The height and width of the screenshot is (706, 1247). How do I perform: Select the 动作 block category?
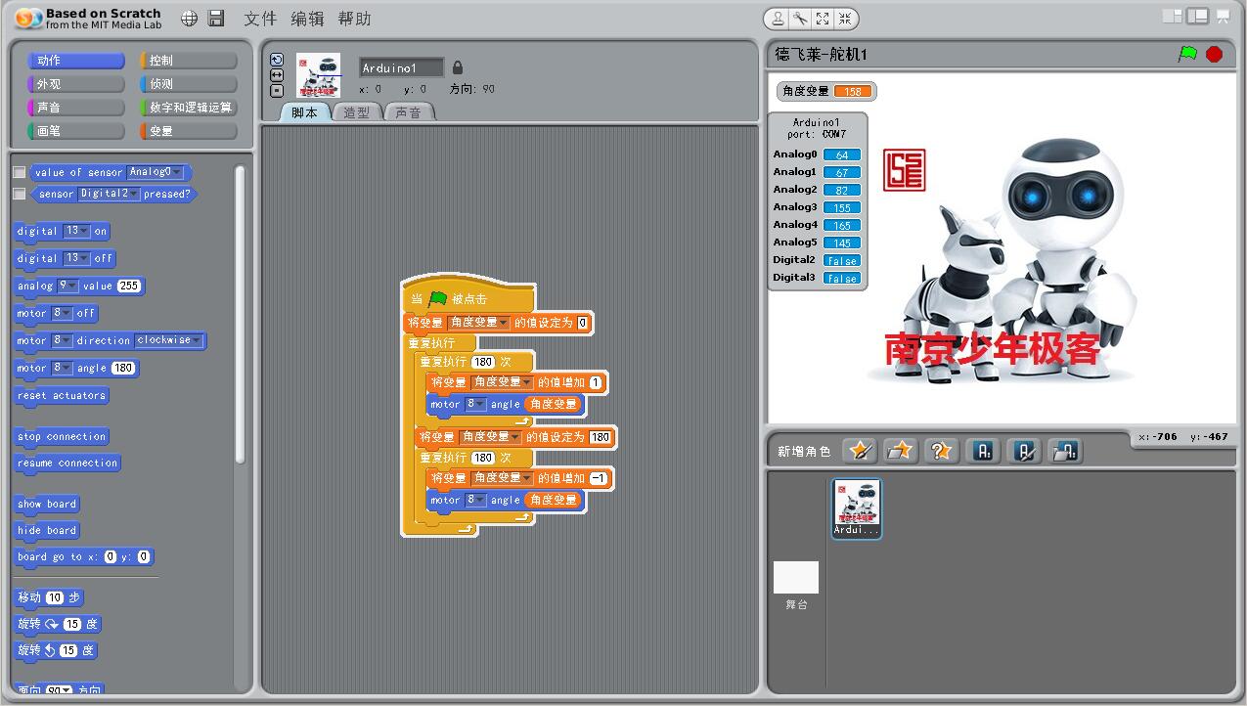(77, 61)
